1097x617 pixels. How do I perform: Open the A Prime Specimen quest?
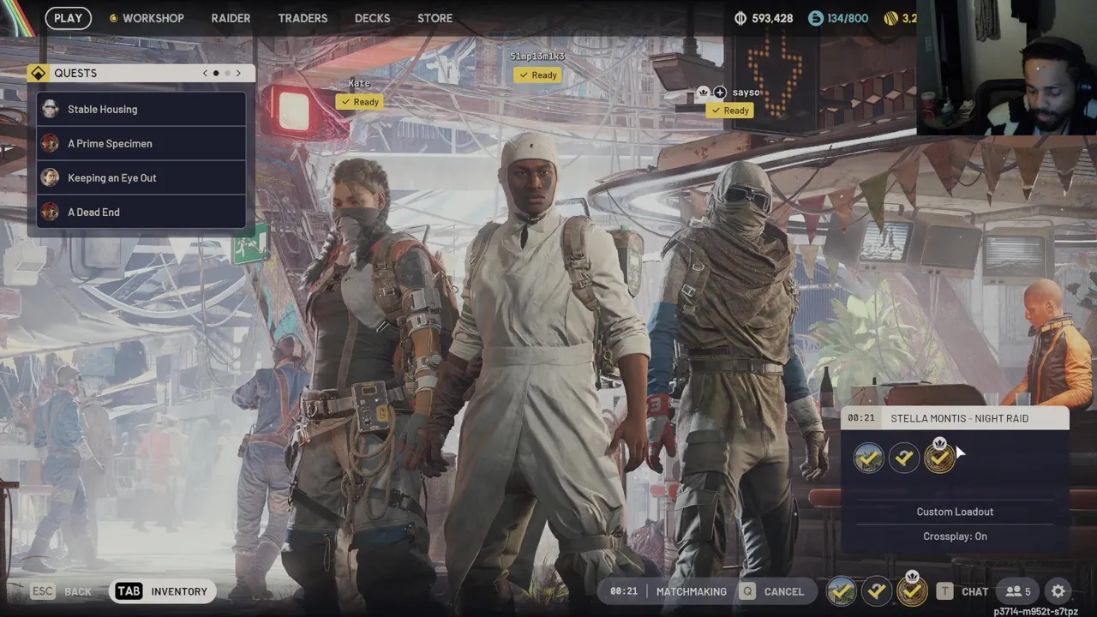[141, 143]
